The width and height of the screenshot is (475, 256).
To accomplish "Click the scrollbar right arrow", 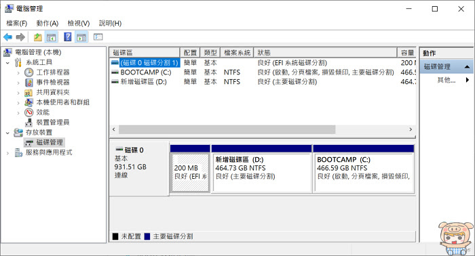I will [x=411, y=129].
